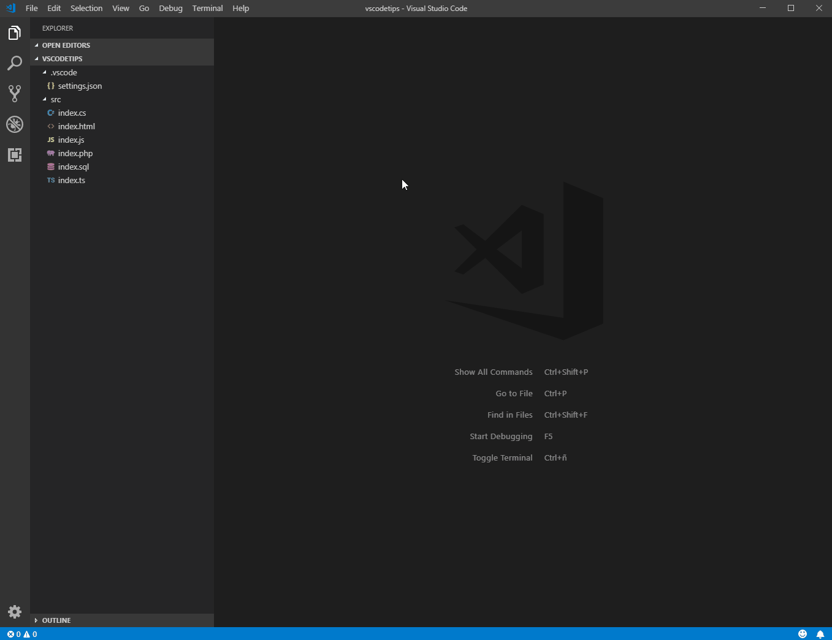
Task: Open the Search view icon
Action: pos(15,63)
